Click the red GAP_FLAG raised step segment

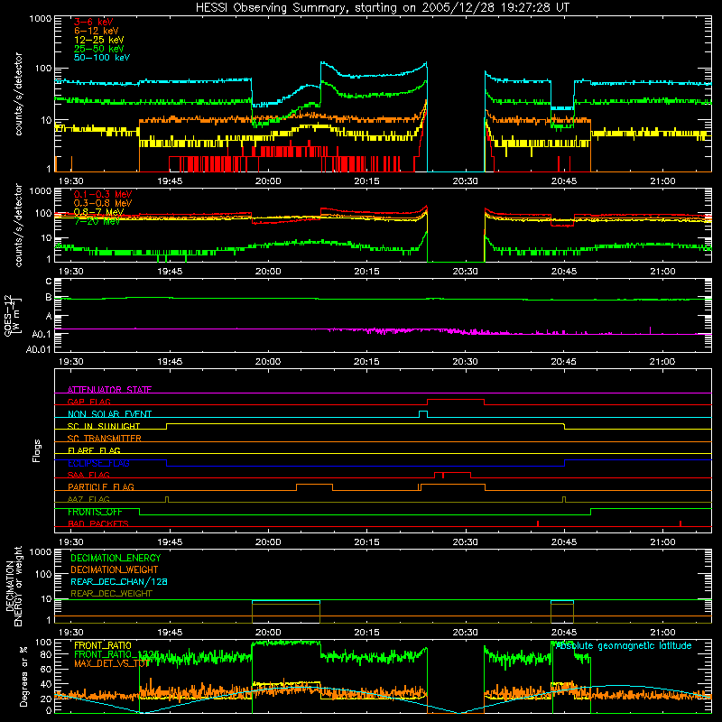[456, 399]
